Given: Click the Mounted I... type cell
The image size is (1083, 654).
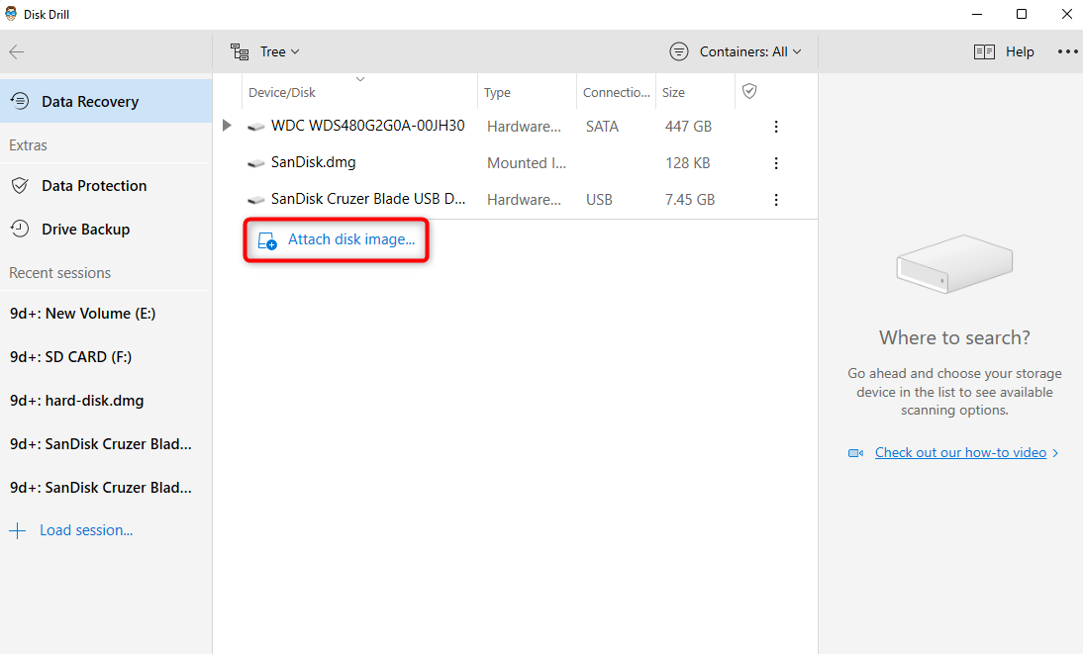Looking at the screenshot, I should [527, 163].
